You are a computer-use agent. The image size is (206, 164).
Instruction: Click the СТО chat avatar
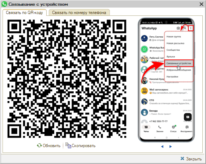(145, 102)
